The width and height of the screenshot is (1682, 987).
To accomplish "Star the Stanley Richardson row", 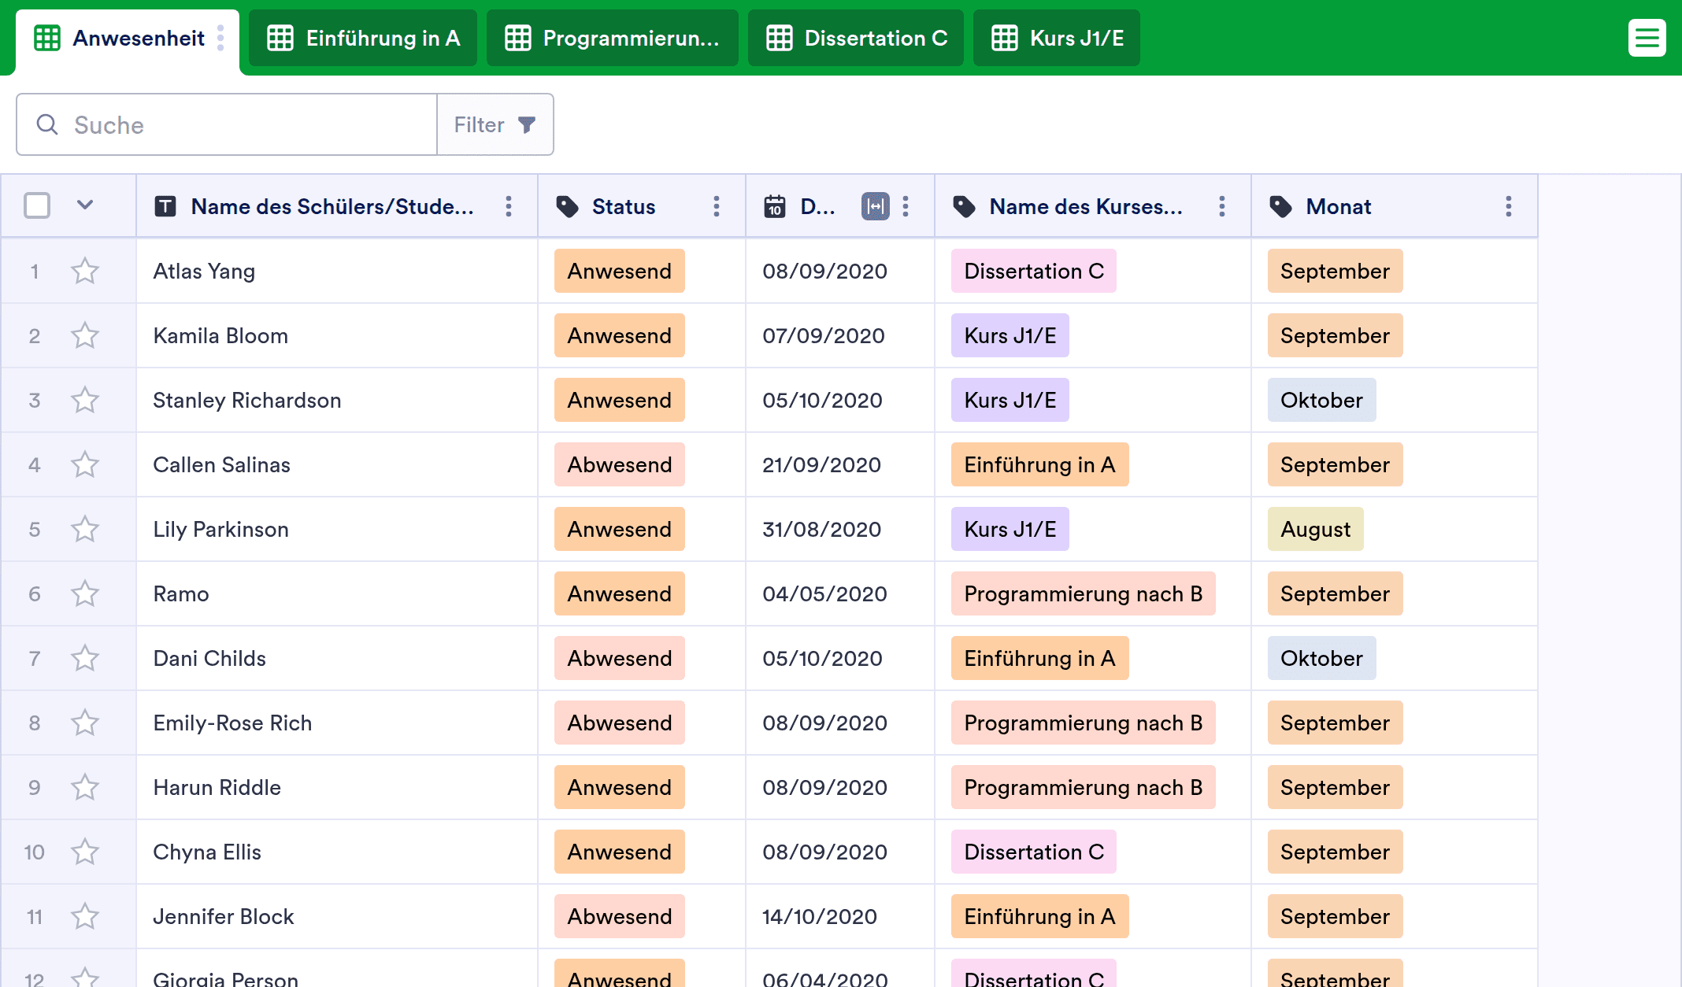I will tap(85, 400).
